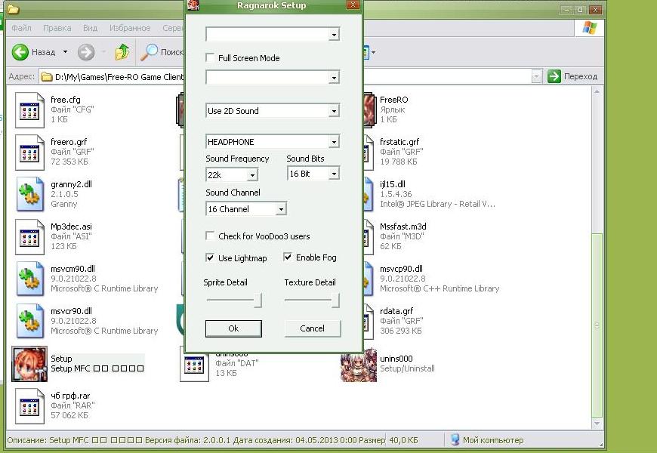Screen dimensions: 657x453
Task: Select the rdata.grf file name
Action: pos(396,311)
